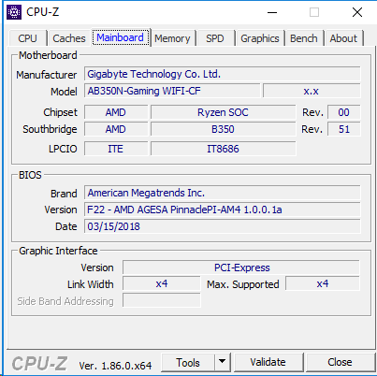
Task: Click the Validate button
Action: [268, 362]
